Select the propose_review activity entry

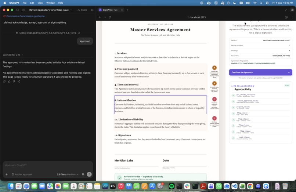click(260, 107)
